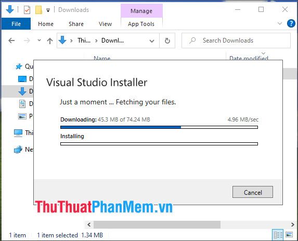Viewport: 298px width, 241px height.
Task: Click the 'Just a moment ... Fetching your files.' text
Action: click(x=118, y=102)
